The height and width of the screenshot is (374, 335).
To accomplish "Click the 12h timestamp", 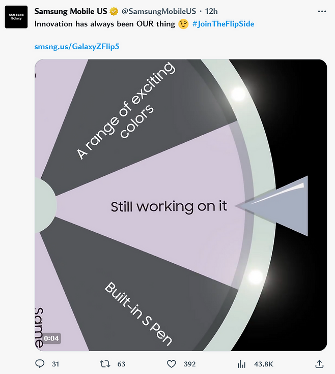I will point(212,11).
